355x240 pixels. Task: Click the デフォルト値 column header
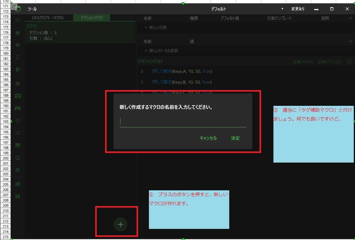(x=230, y=18)
